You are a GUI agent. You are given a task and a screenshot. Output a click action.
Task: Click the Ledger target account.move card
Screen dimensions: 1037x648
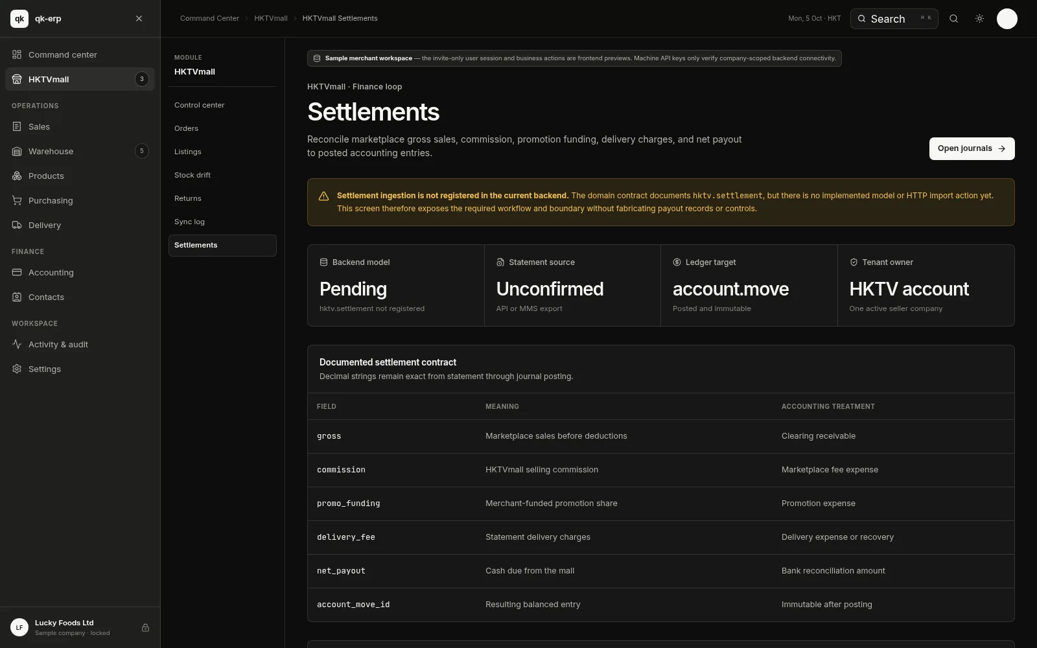click(749, 285)
